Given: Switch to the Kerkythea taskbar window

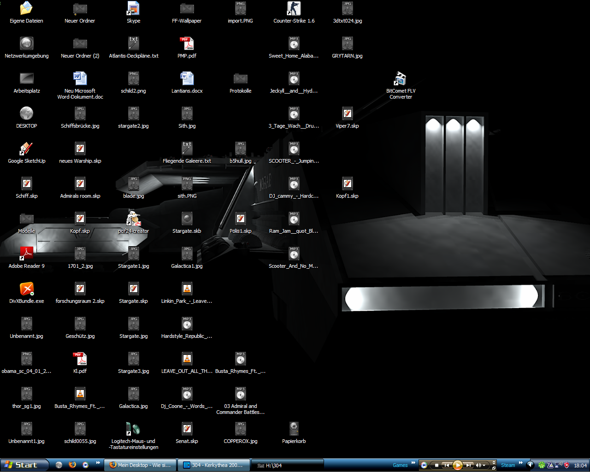Looking at the screenshot, I should [214, 465].
